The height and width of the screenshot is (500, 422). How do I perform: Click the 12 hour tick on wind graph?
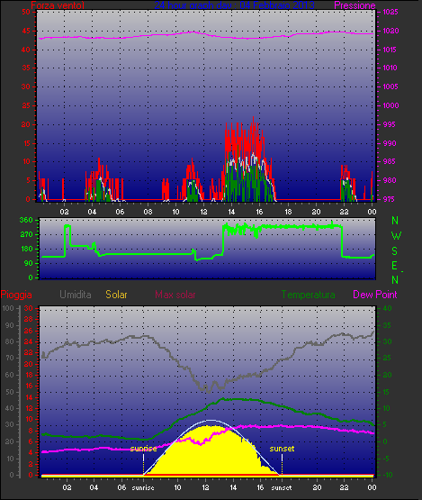(x=203, y=212)
